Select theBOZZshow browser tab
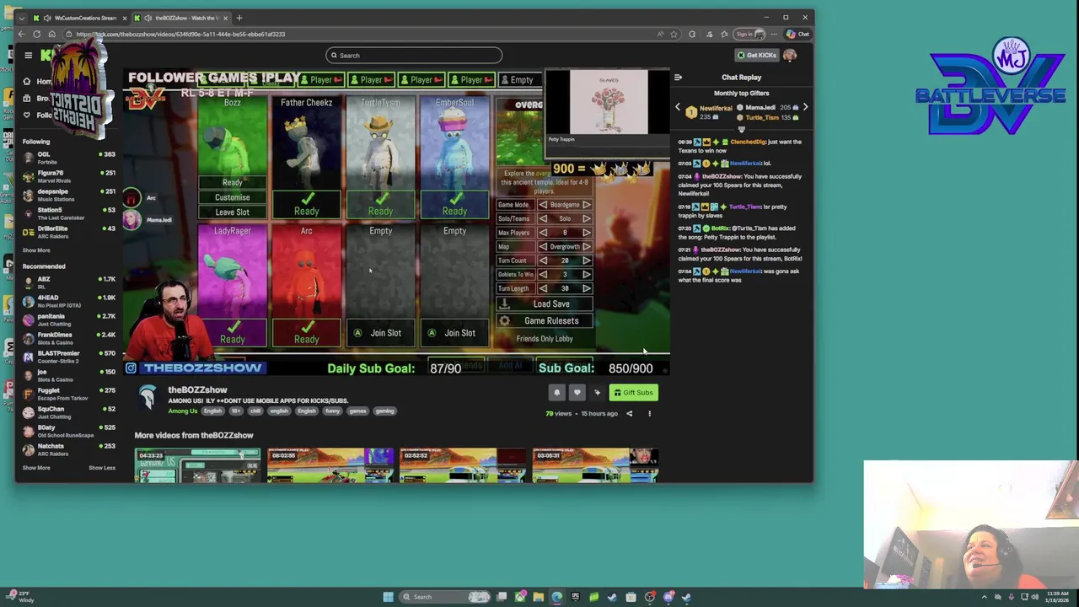 [x=183, y=18]
